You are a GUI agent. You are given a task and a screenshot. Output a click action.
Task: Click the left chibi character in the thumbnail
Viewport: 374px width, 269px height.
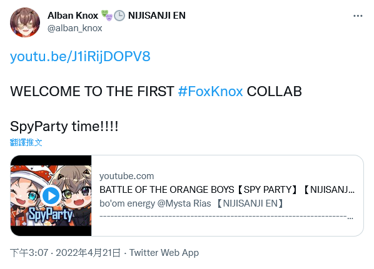point(25,195)
